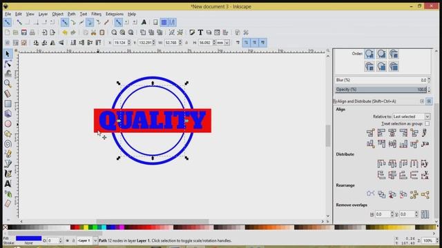
Task: Toggle current layer lock icon
Action: tap(74, 240)
